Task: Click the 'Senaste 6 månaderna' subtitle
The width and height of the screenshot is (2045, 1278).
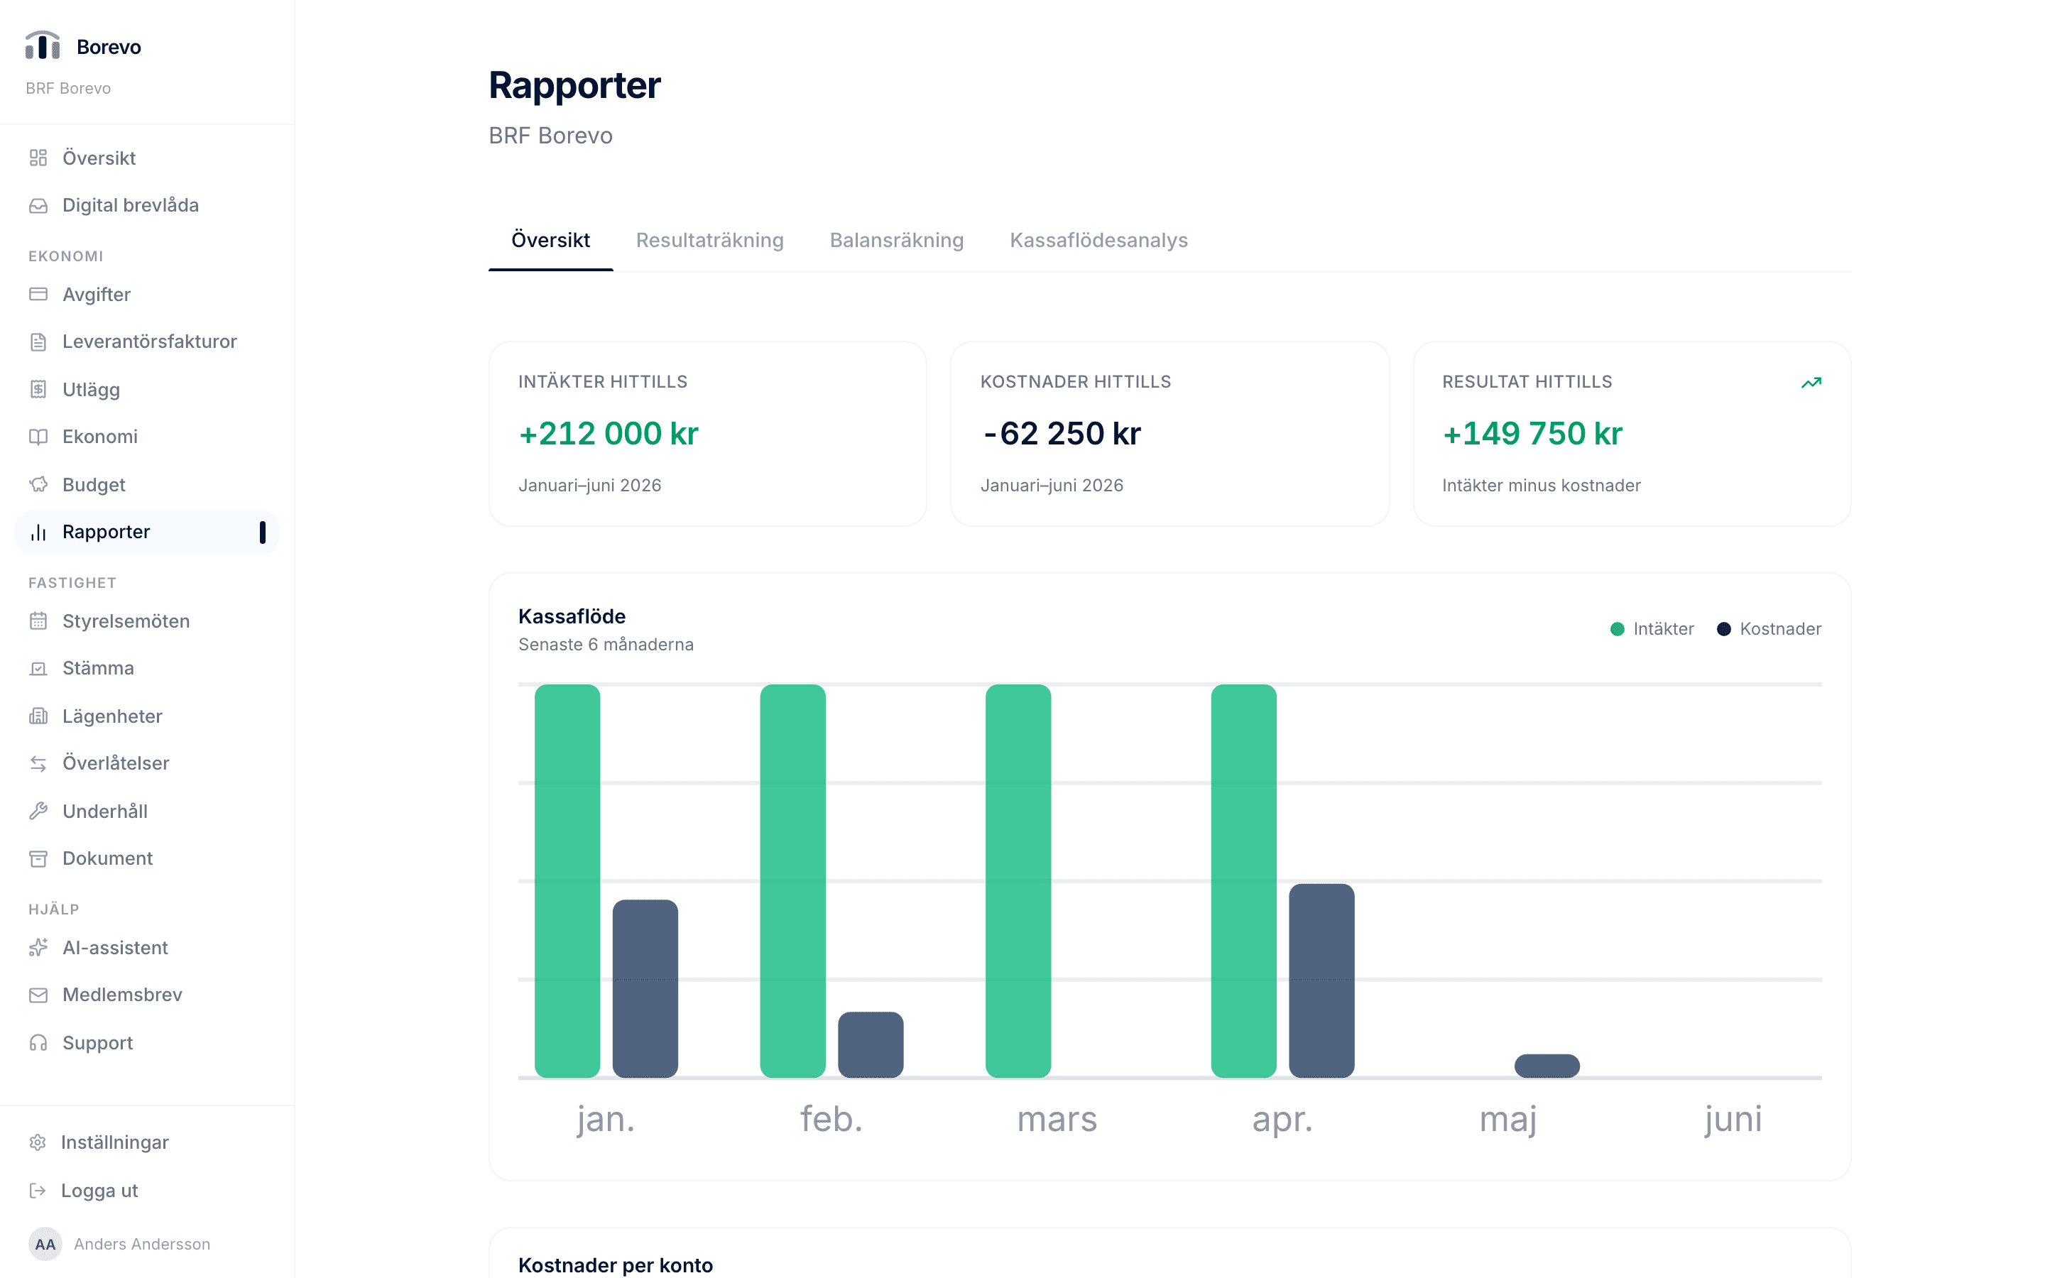Action: (x=606, y=644)
